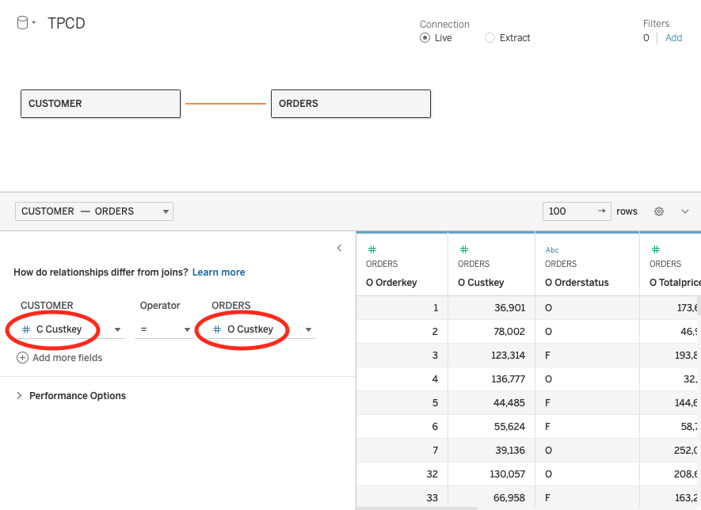701x510 pixels.
Task: Open the data grid settings gear icon
Action: pyautogui.click(x=659, y=211)
